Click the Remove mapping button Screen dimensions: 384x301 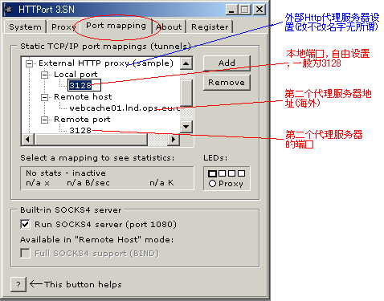coord(227,83)
